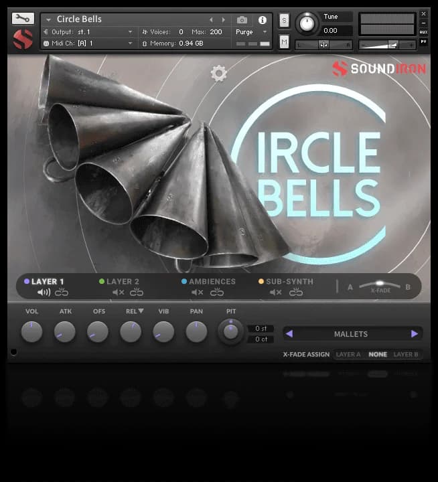Click the red Soundiron S logo icon
This screenshot has width=438, height=482.
pos(23,39)
